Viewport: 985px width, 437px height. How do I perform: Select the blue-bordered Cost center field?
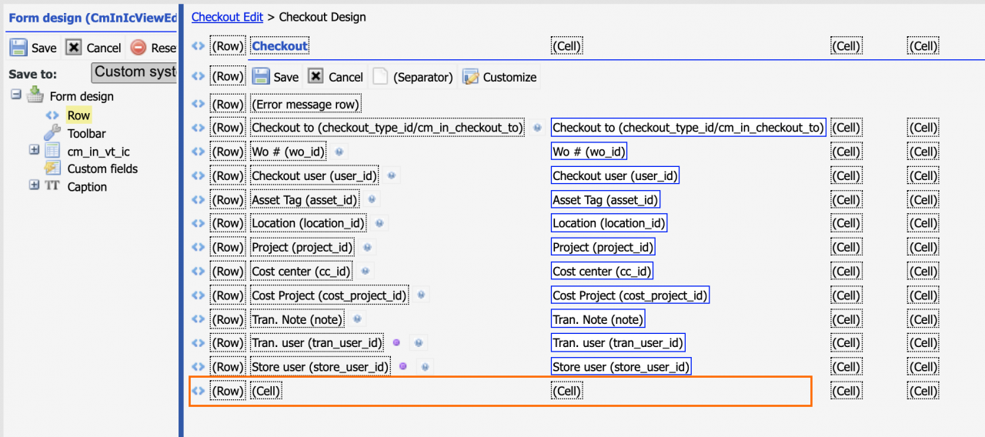point(603,271)
